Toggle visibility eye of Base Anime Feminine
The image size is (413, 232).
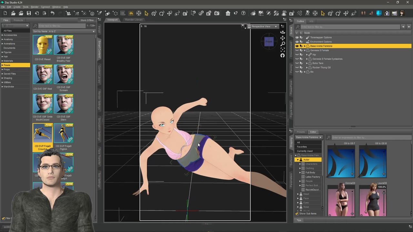pyautogui.click(x=297, y=46)
